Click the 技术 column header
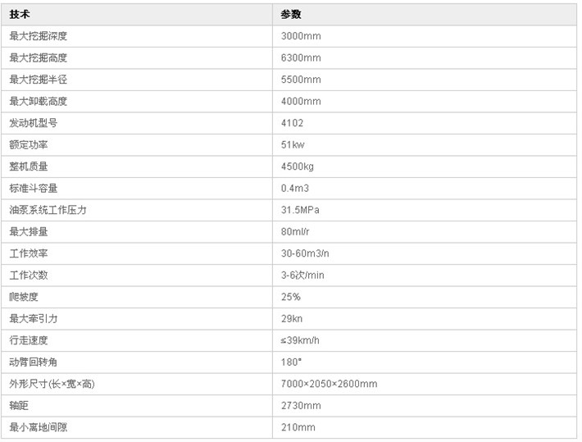The image size is (582, 442). tap(20, 15)
